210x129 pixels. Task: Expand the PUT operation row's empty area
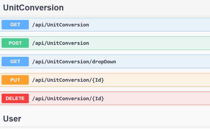[x=157, y=80]
